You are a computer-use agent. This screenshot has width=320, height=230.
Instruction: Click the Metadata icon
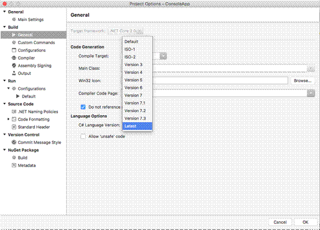[x=14, y=165]
